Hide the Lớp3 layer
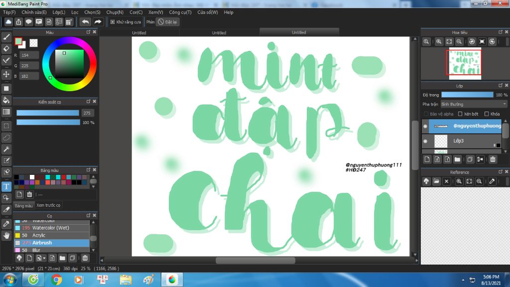 pyautogui.click(x=425, y=141)
